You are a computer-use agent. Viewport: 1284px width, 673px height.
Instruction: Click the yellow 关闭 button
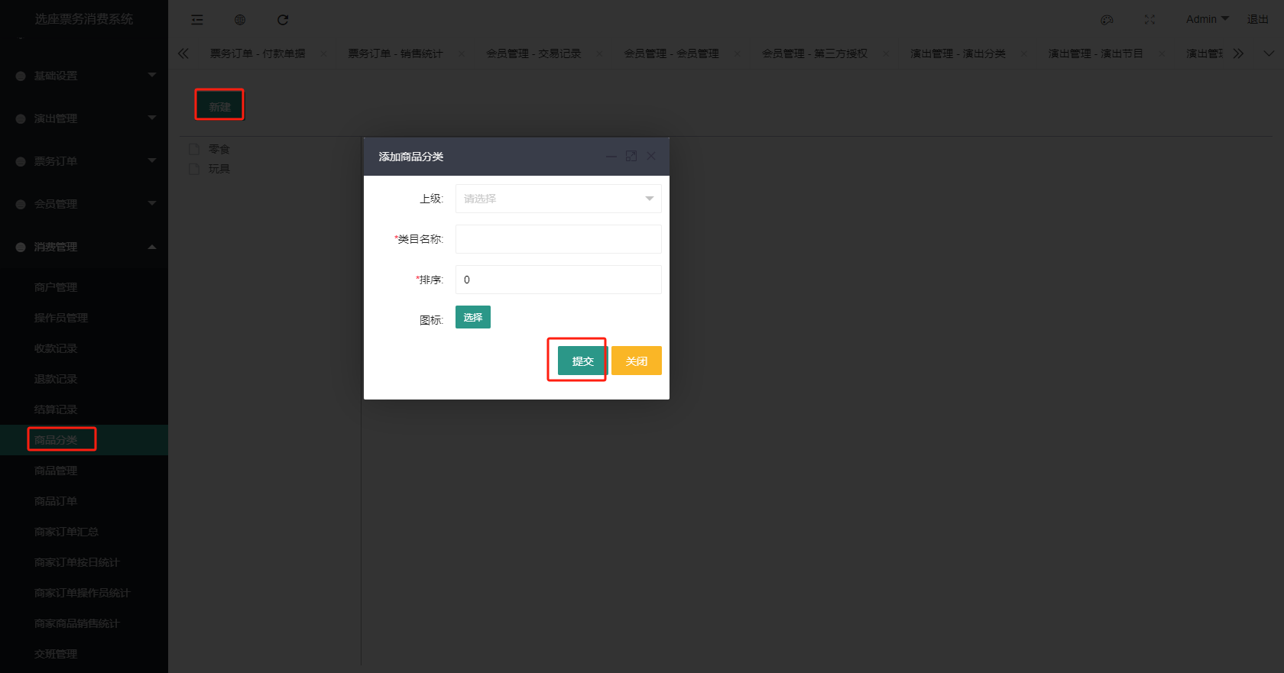[x=636, y=361]
